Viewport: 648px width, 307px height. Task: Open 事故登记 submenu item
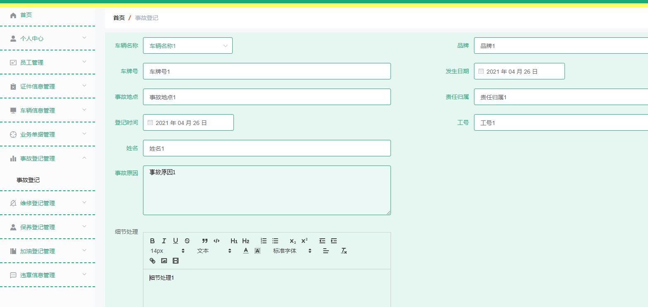[28, 180]
